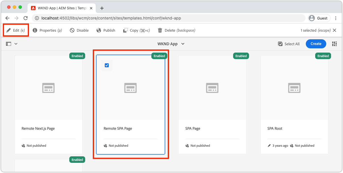Click '3 years ago' on SPA Root
This screenshot has width=343, height=173.
click(280, 146)
